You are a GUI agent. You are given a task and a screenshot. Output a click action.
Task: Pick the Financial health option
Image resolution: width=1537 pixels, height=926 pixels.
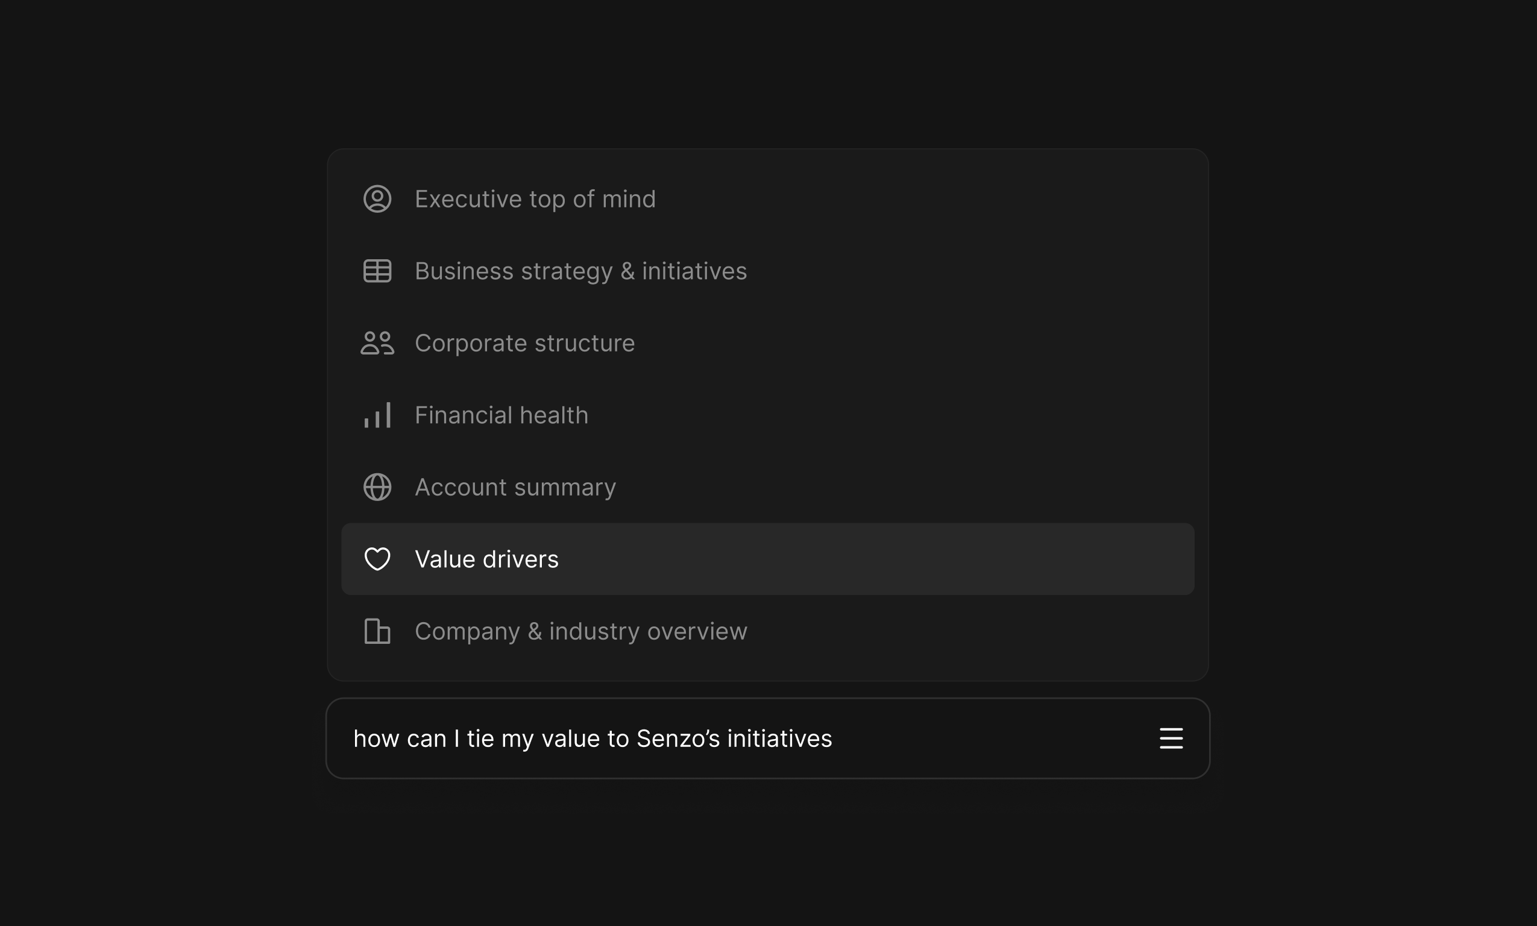pyautogui.click(x=501, y=415)
